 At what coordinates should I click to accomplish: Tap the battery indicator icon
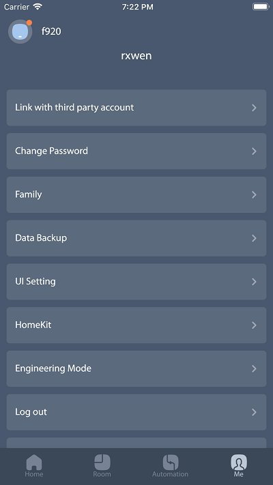[261, 7]
